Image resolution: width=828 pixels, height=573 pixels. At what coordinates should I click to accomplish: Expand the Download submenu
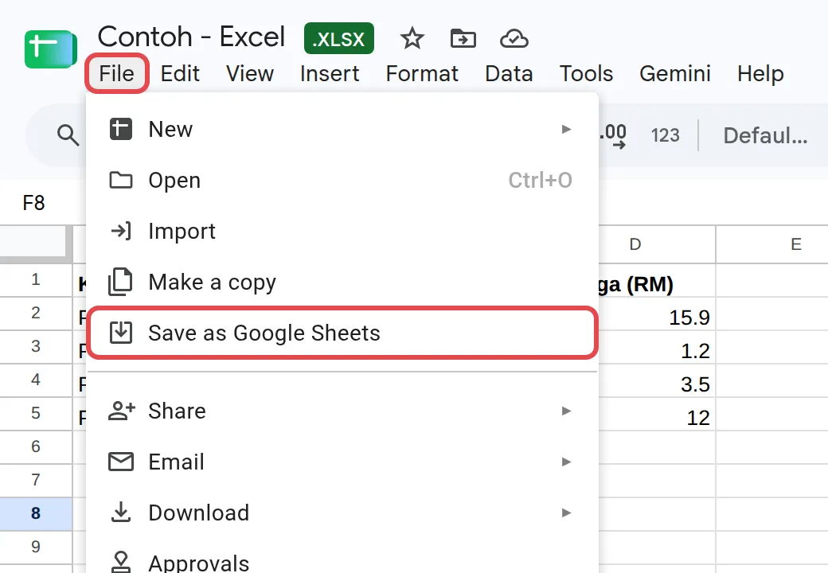(x=342, y=513)
